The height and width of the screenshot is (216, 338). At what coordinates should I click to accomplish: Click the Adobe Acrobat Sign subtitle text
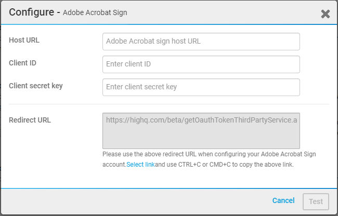pyautogui.click(x=95, y=12)
